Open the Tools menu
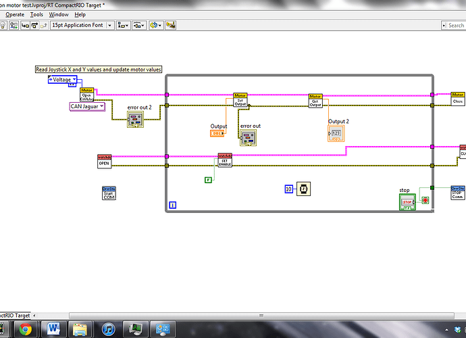466x338 pixels. [36, 15]
